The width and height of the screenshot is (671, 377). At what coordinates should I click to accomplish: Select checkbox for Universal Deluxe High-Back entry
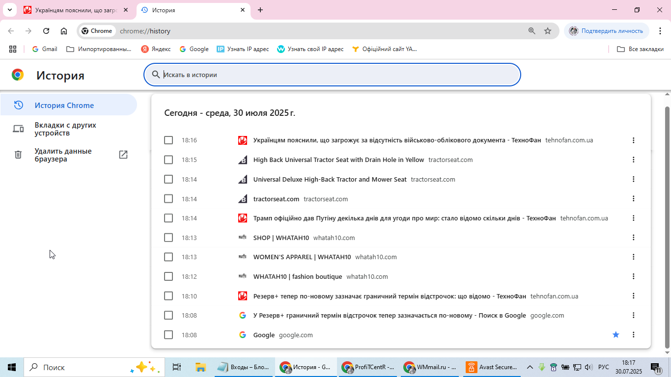168,179
